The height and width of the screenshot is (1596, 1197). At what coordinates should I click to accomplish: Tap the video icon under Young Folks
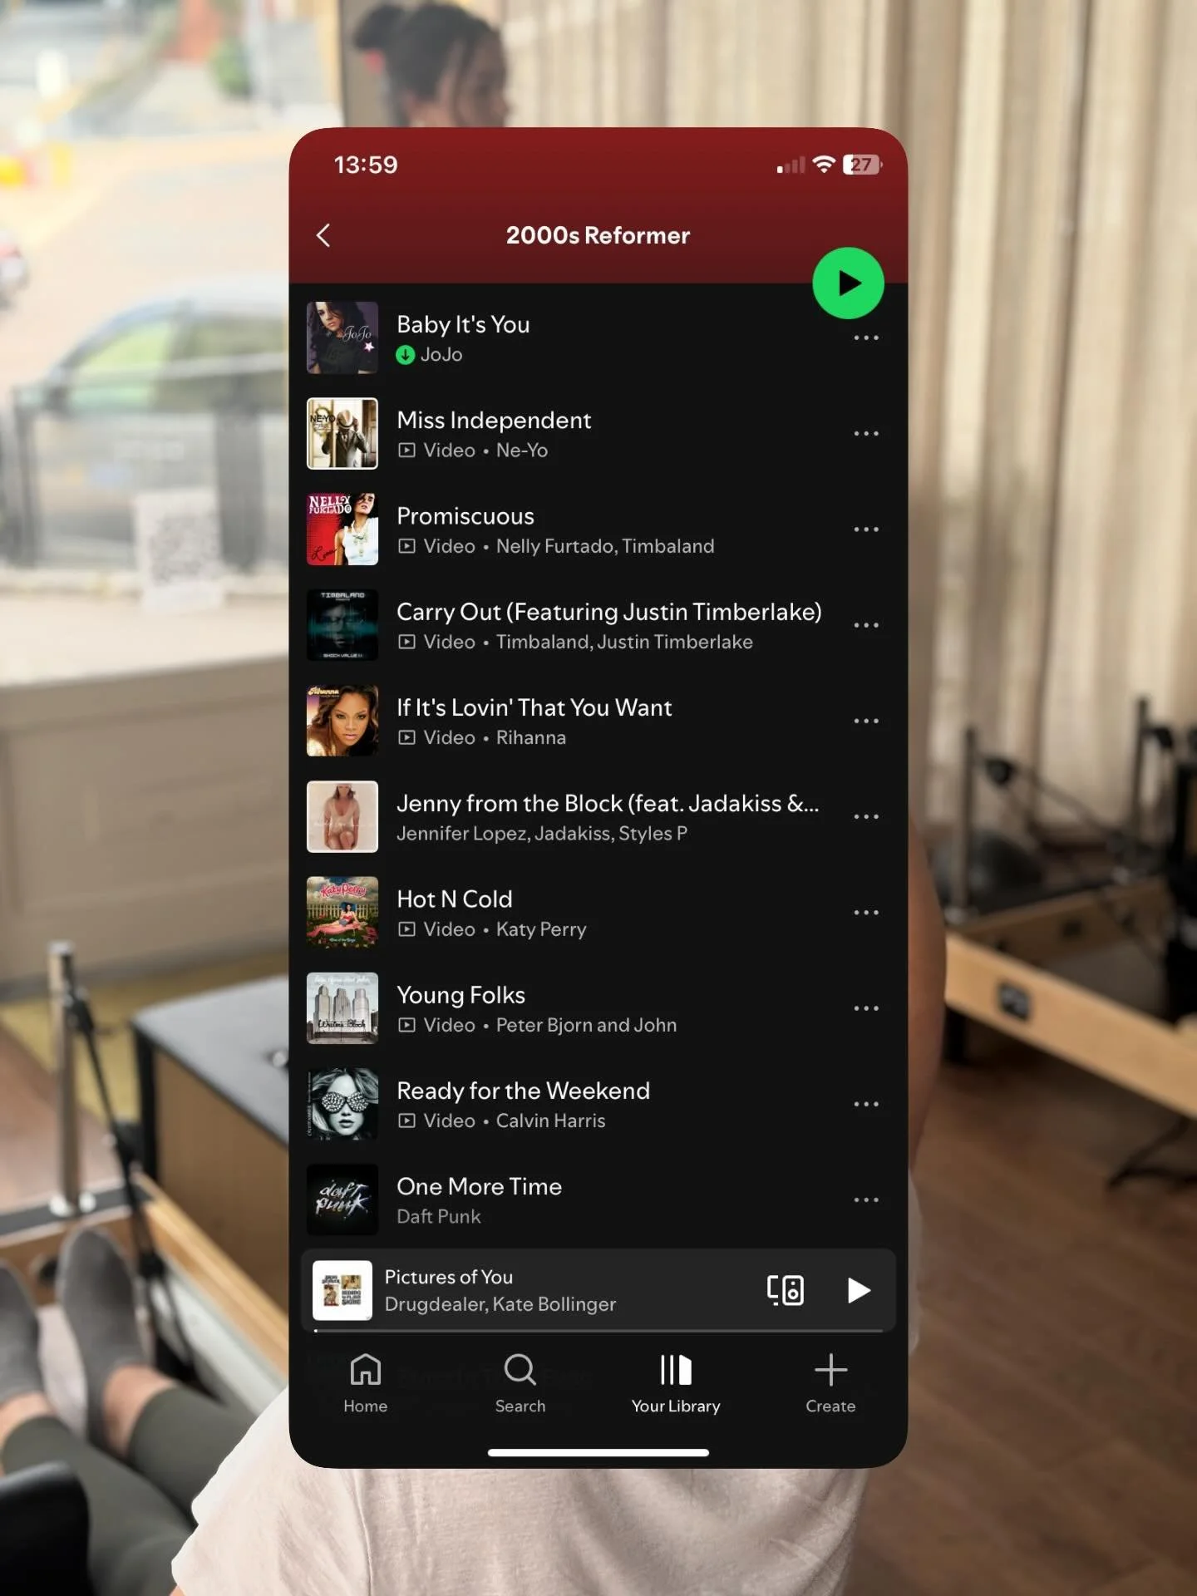point(406,1025)
